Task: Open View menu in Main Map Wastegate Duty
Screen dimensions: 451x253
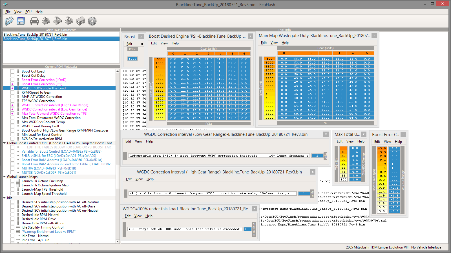Action: click(x=274, y=43)
